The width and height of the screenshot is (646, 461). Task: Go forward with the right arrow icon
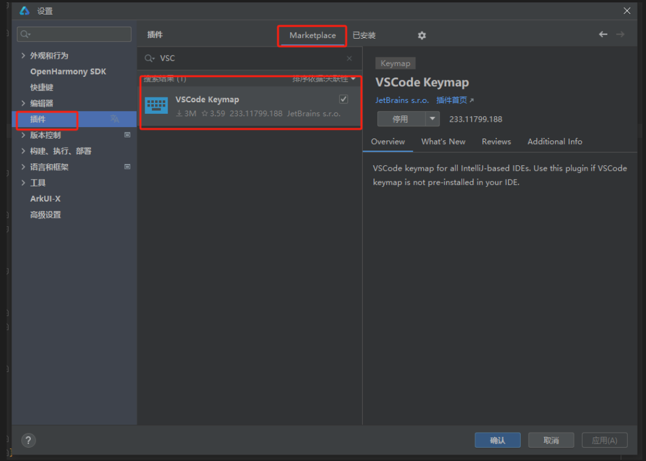pos(620,34)
